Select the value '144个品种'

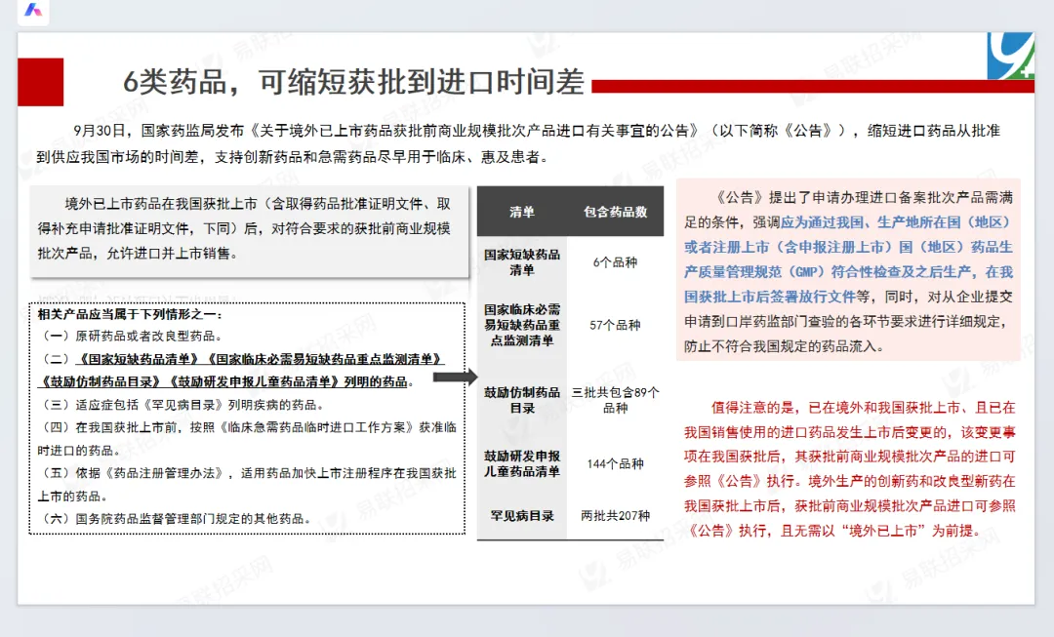[615, 463]
